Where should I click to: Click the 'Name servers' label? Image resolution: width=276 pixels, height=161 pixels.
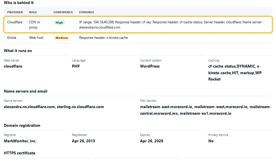pyautogui.click(x=13, y=101)
